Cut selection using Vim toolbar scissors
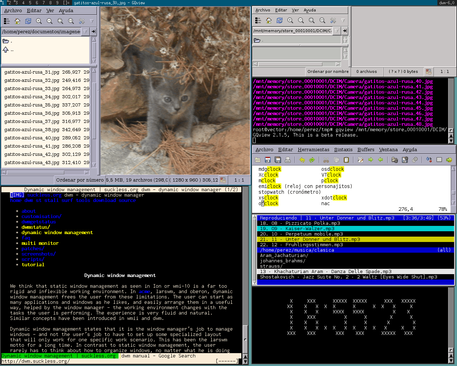Image resolution: width=457 pixels, height=366 pixels. click(x=326, y=160)
